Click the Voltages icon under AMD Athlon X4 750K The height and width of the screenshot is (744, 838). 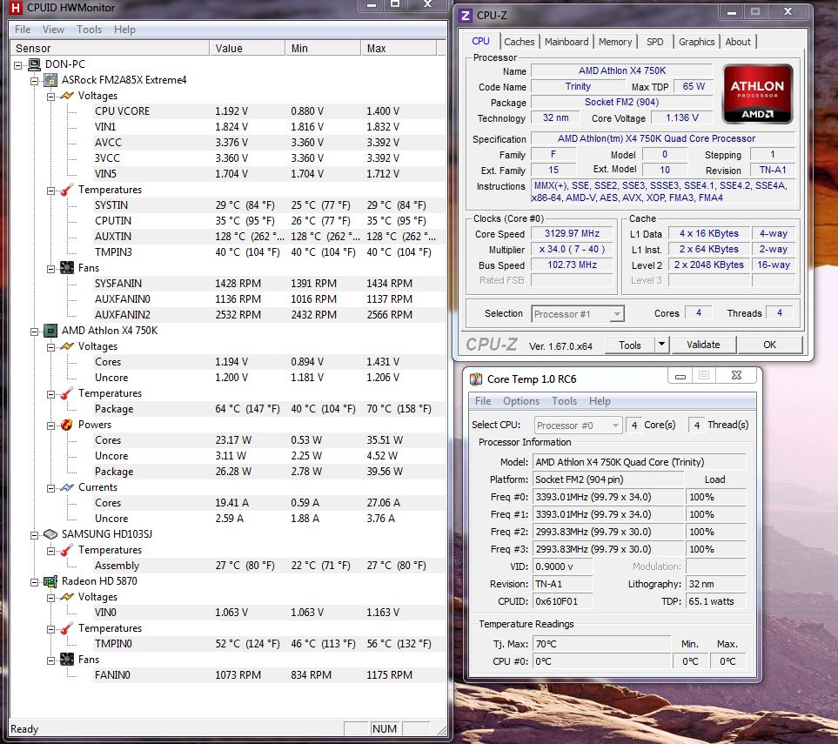(x=67, y=346)
